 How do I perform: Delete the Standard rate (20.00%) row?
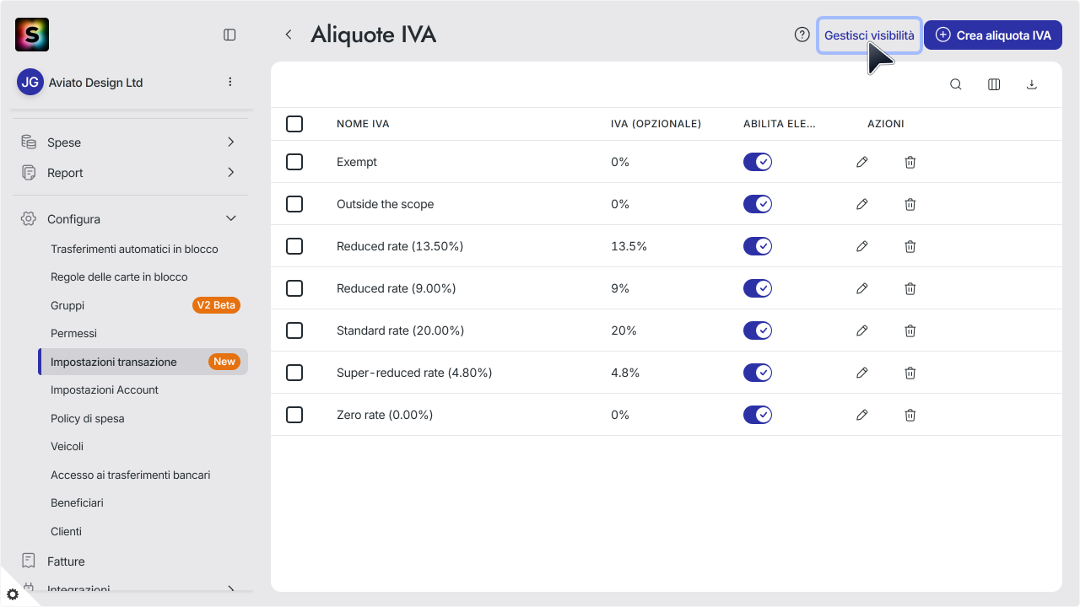[910, 330]
